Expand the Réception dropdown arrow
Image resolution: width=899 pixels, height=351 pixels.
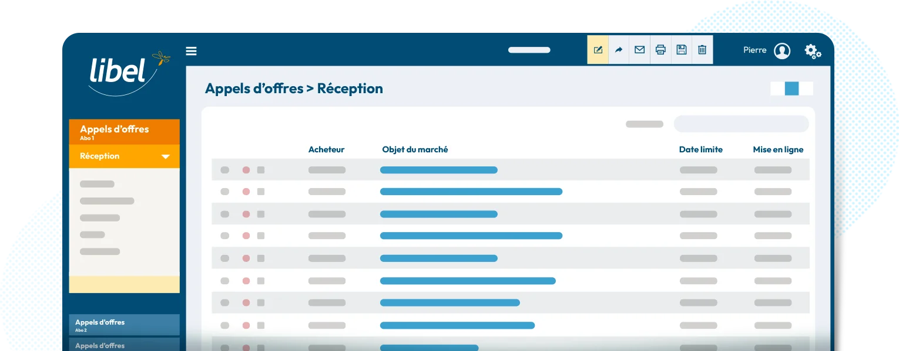pyautogui.click(x=166, y=156)
